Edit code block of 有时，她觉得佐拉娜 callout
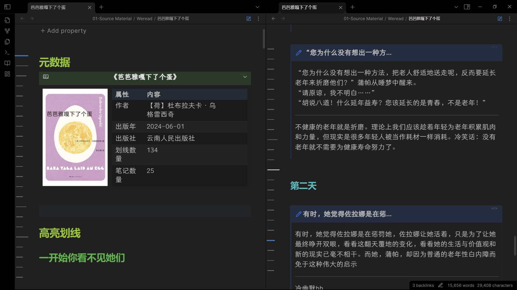 (x=494, y=208)
